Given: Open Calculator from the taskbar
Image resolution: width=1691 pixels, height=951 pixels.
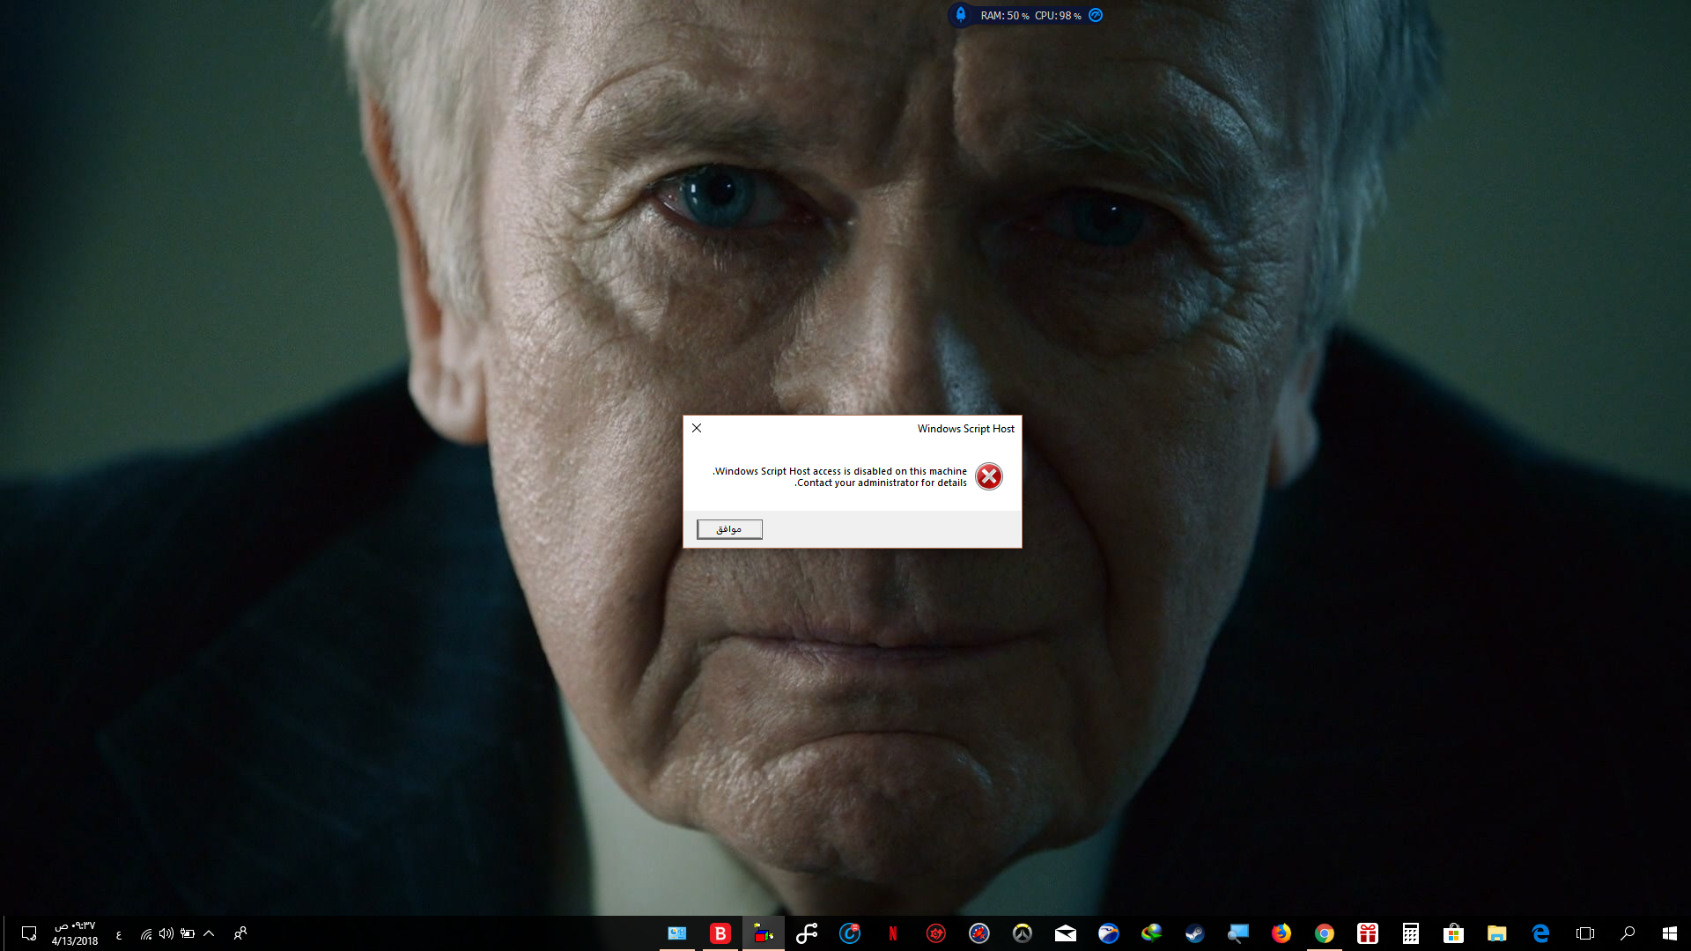Looking at the screenshot, I should point(1411,933).
